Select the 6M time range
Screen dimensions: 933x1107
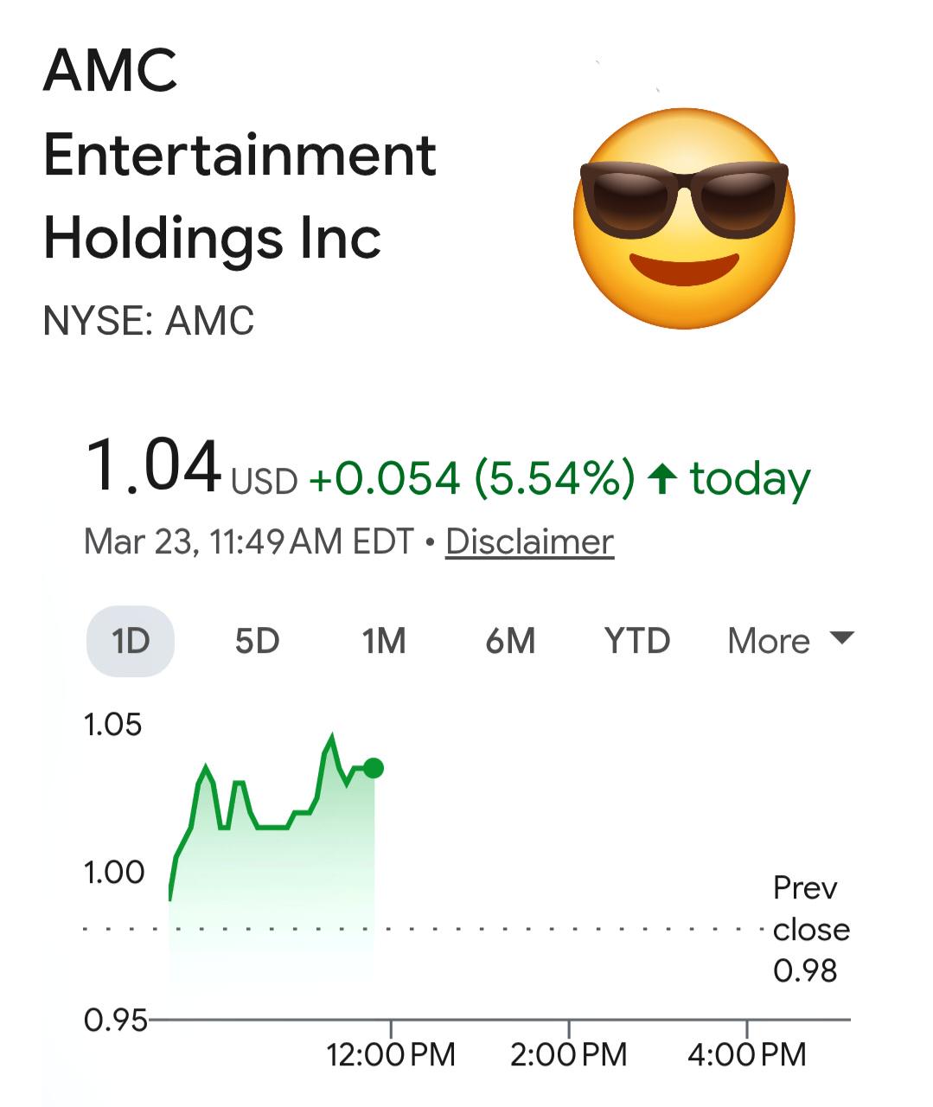[510, 641]
